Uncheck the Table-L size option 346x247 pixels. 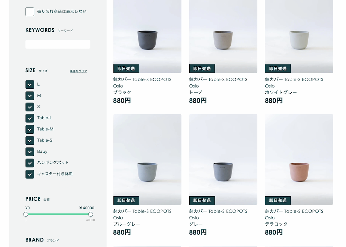[30, 118]
